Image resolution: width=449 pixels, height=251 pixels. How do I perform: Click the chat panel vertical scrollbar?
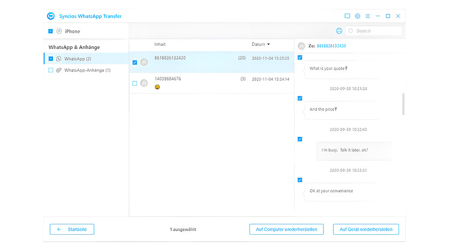(403, 104)
